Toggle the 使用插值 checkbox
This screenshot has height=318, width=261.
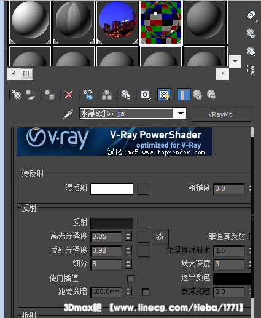[x=131, y=279]
